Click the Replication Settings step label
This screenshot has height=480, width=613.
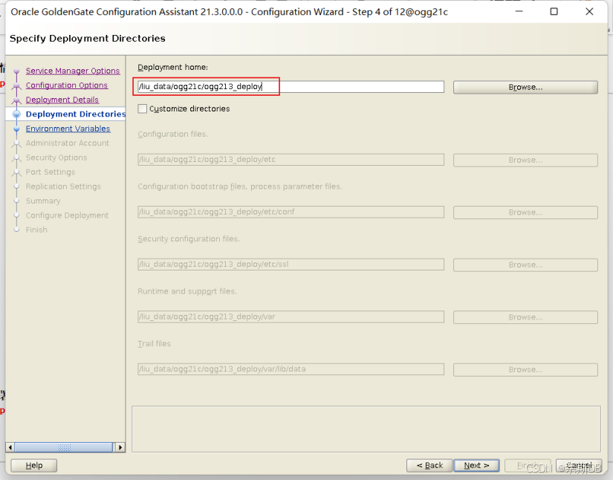(x=63, y=187)
